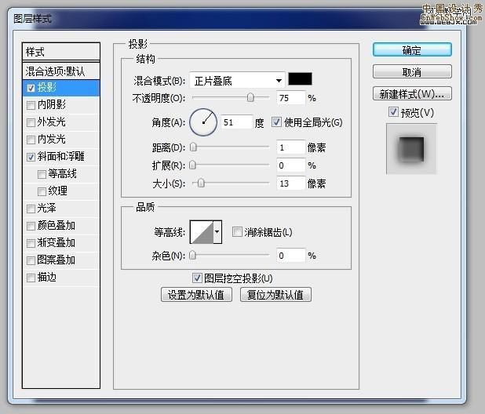Click the 扩展 spread value field
Image resolution: width=485 pixels, height=414 pixels.
pyautogui.click(x=290, y=165)
